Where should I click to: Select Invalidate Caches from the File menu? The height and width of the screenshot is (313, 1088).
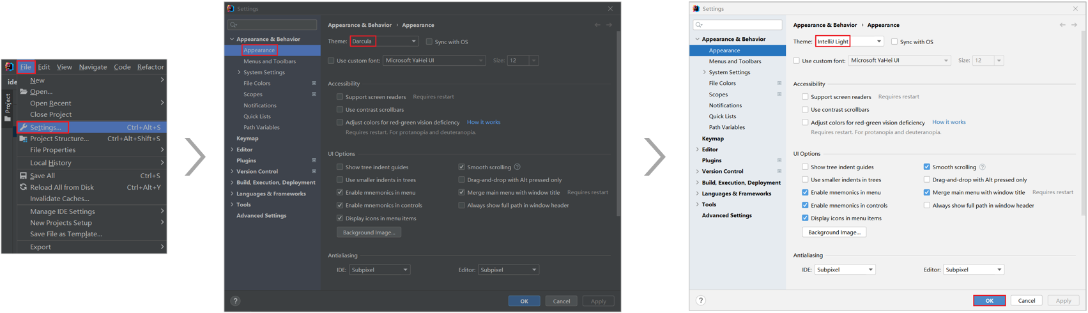(59, 199)
